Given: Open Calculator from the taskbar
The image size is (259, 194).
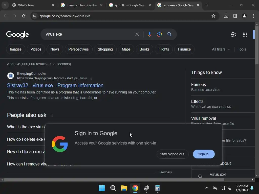Looking at the screenshot, I should 157,188.
